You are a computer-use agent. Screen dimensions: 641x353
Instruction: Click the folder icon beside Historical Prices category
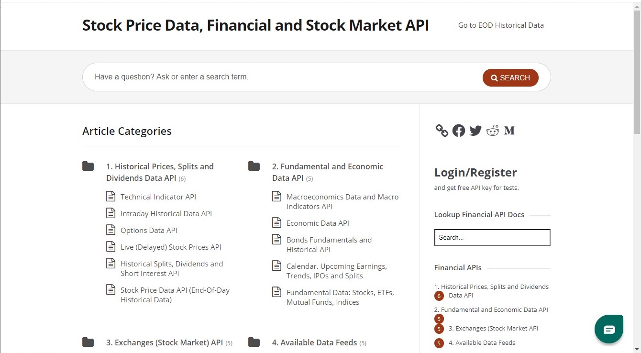[x=88, y=166]
